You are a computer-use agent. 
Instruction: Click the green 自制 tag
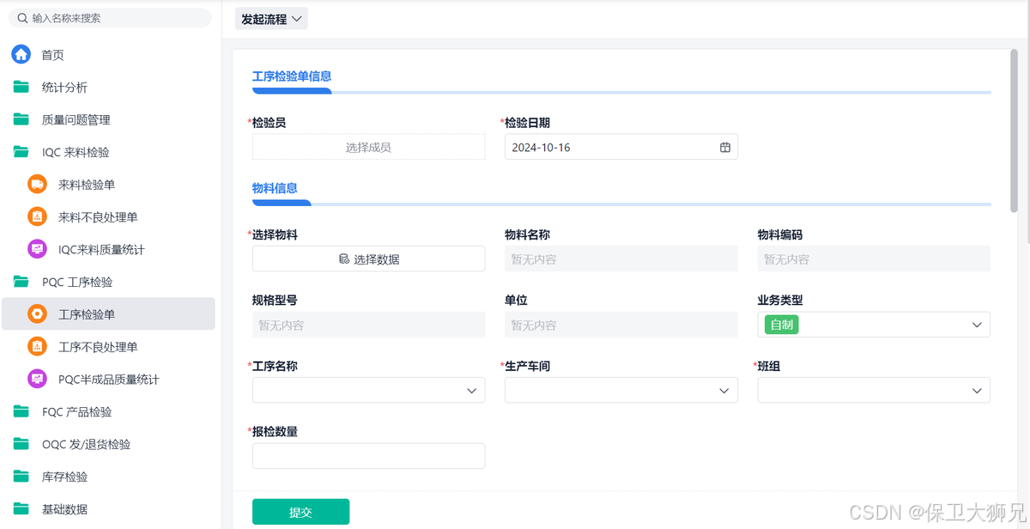782,325
